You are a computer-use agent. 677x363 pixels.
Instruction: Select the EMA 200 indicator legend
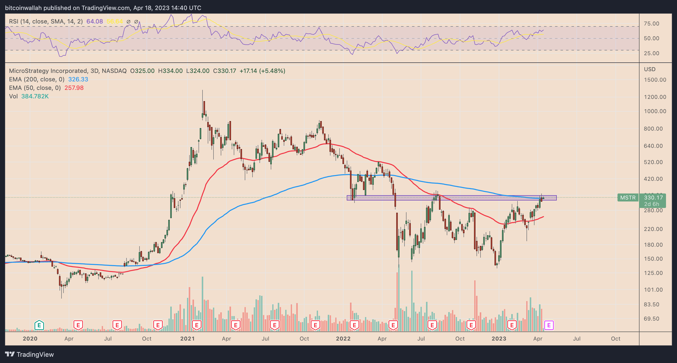[36, 79]
